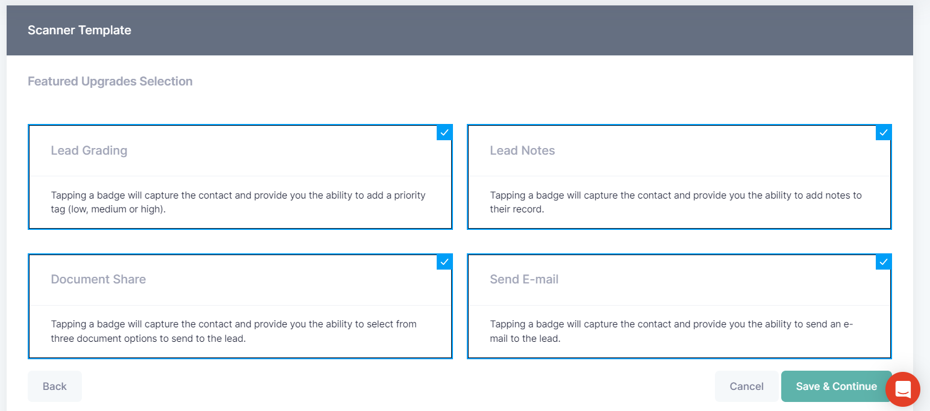
Task: Click the Lead Notes title text
Action: pos(522,150)
